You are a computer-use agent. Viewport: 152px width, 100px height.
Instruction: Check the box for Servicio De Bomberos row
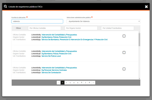click(x=124, y=36)
